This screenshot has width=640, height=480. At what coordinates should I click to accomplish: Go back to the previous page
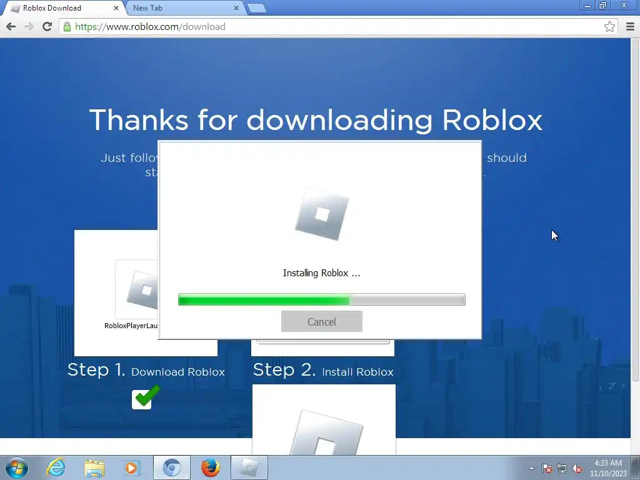pos(11,26)
